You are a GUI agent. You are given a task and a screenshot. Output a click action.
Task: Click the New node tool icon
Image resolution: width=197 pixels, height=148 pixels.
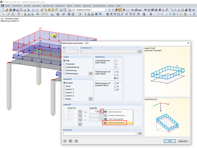[3, 14]
